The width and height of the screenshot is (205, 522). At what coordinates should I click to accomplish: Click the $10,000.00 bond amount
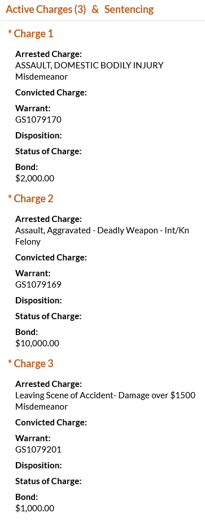[x=37, y=343]
